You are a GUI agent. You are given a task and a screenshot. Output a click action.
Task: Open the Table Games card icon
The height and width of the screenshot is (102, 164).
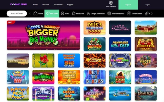tap(129, 14)
